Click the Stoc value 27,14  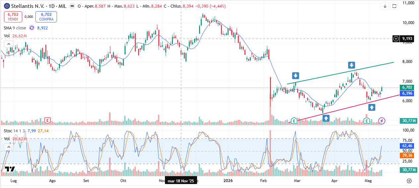43,131
